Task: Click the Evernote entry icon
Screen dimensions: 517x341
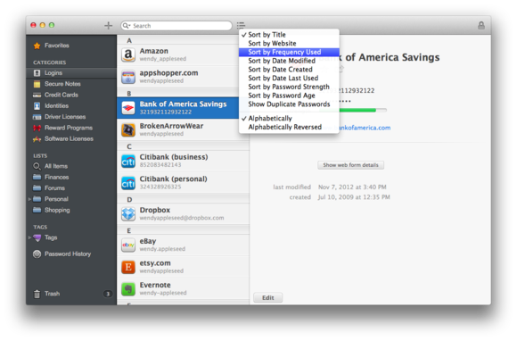Action: 128,289
